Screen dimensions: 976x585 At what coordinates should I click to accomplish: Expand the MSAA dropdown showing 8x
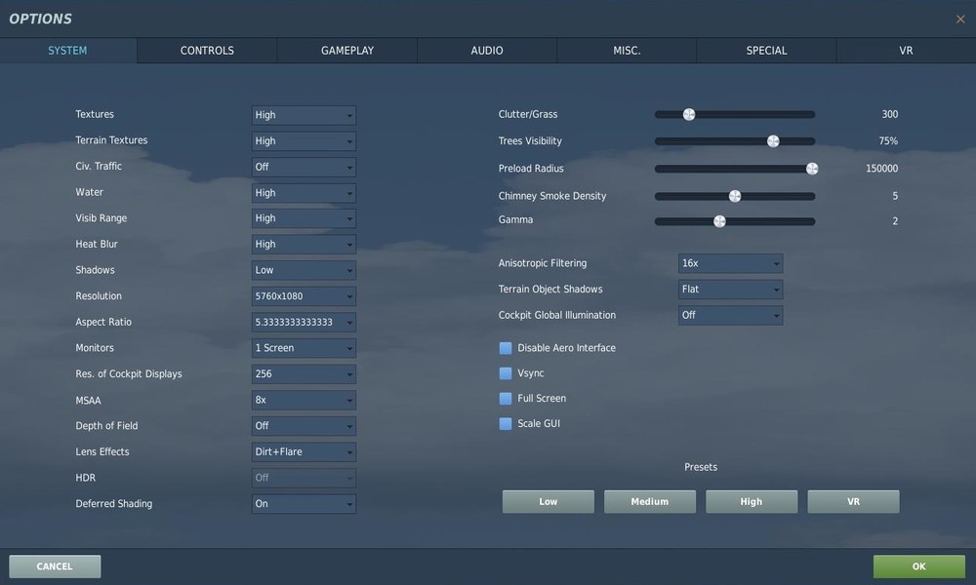click(304, 400)
